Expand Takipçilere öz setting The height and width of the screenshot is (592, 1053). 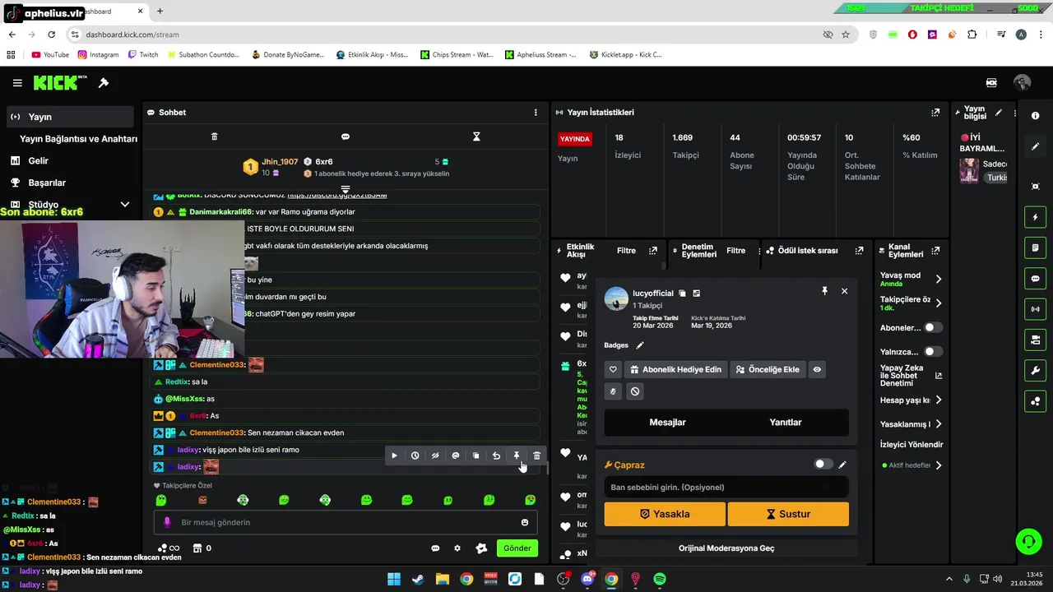939,303
